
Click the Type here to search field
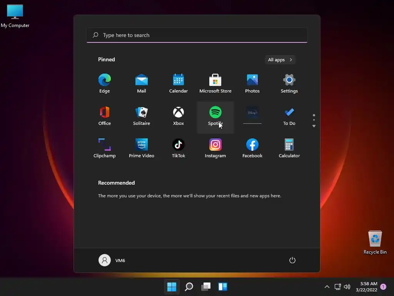(197, 35)
